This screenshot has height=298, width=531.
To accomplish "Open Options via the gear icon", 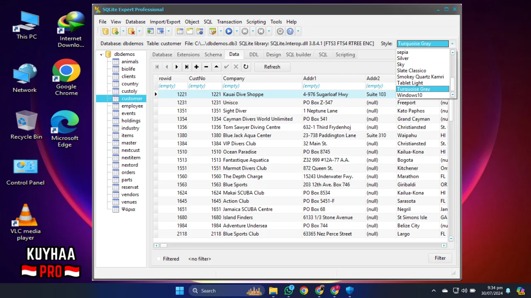I will 280,31.
